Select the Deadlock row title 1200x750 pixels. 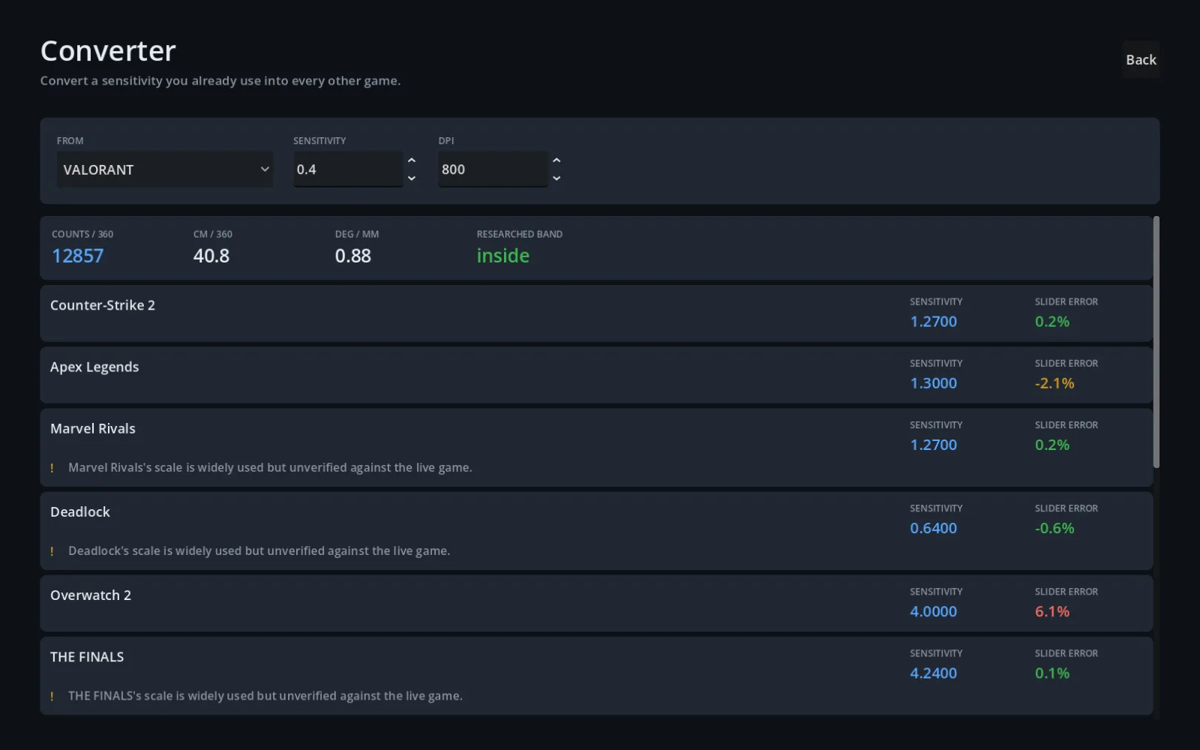click(x=80, y=512)
